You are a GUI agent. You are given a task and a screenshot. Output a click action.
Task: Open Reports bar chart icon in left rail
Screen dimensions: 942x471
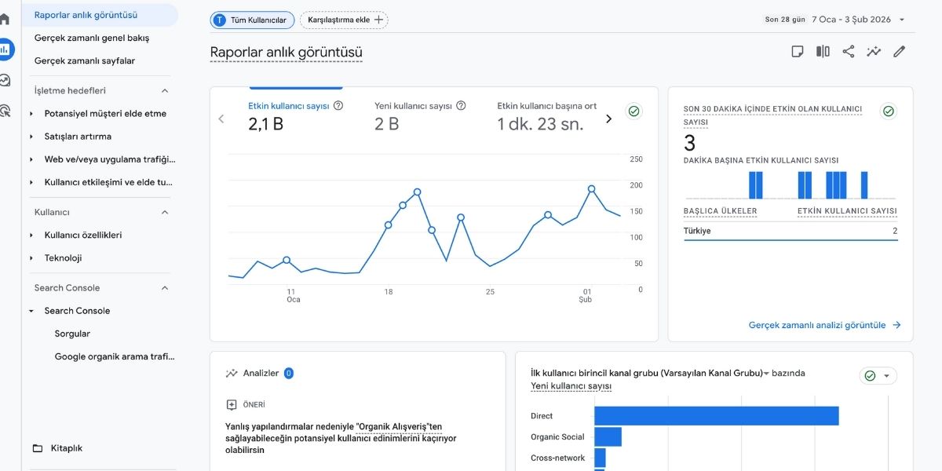pos(5,49)
